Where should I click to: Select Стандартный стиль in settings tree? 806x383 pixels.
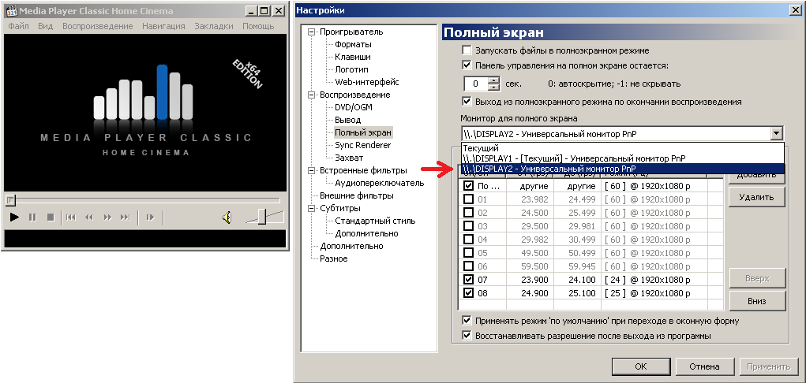tap(375, 221)
